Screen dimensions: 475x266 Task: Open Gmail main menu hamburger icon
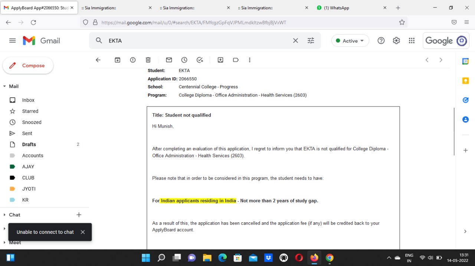tap(13, 41)
